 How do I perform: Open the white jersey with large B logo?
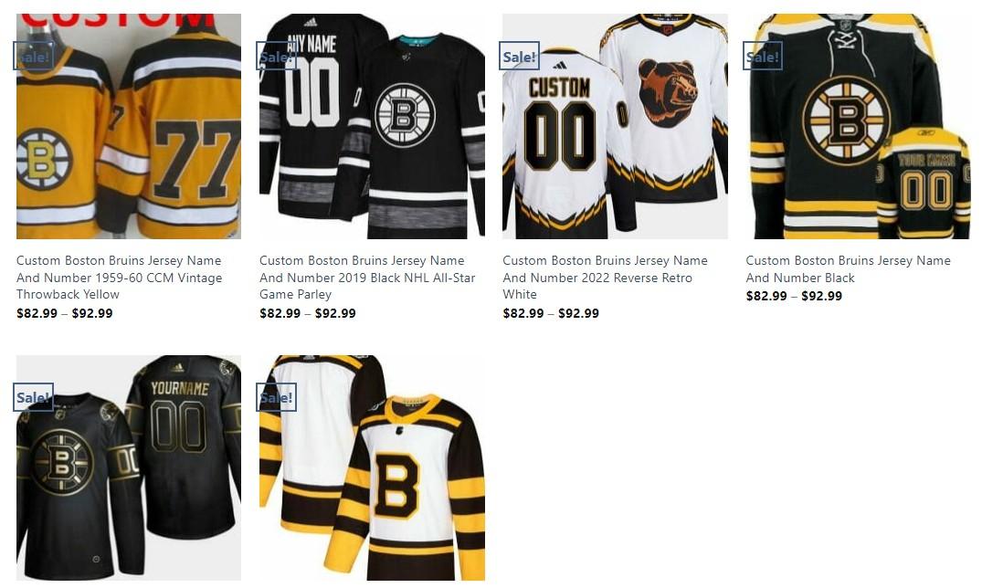[372, 467]
